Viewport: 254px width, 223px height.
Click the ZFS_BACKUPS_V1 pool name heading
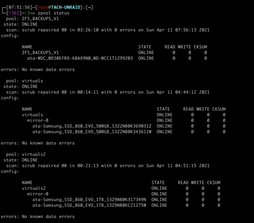point(40,19)
